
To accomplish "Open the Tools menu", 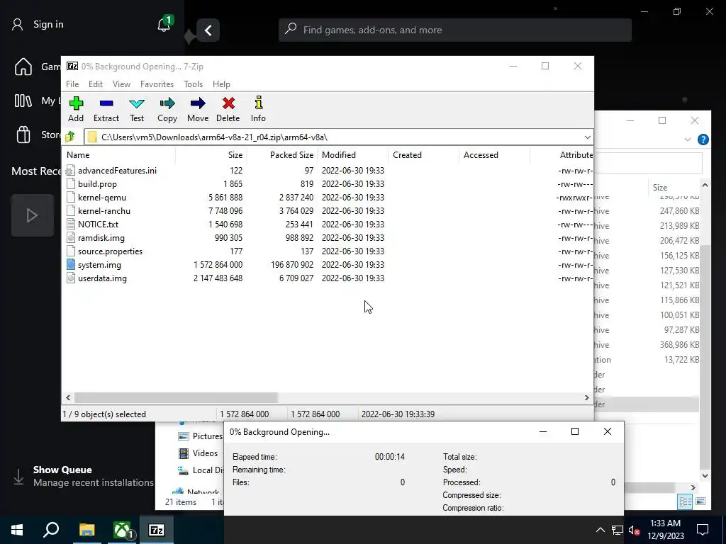I will [193, 84].
